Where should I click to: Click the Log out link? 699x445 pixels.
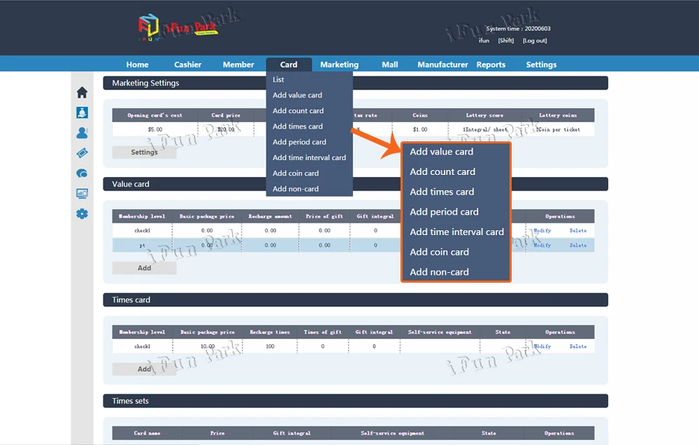[x=535, y=41]
